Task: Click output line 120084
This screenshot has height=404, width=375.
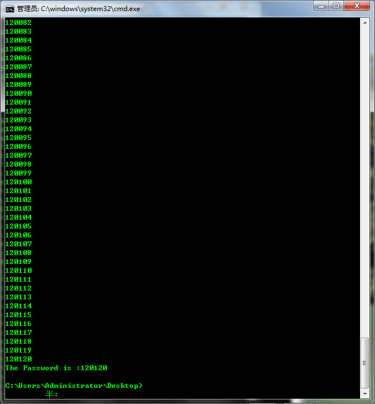Action: point(18,40)
